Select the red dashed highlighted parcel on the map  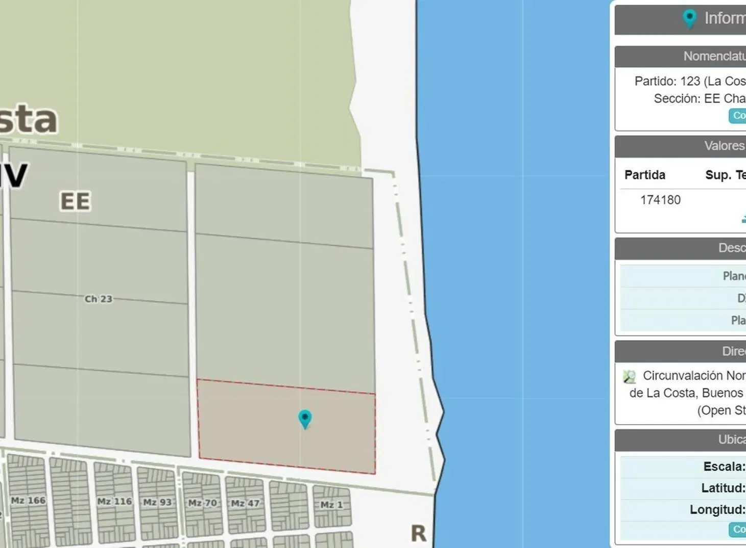tap(286, 426)
